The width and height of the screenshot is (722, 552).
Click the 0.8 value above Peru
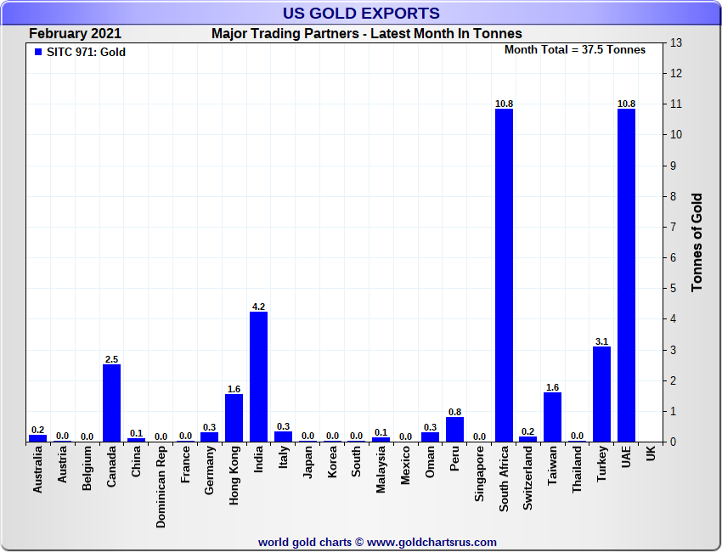click(x=455, y=412)
